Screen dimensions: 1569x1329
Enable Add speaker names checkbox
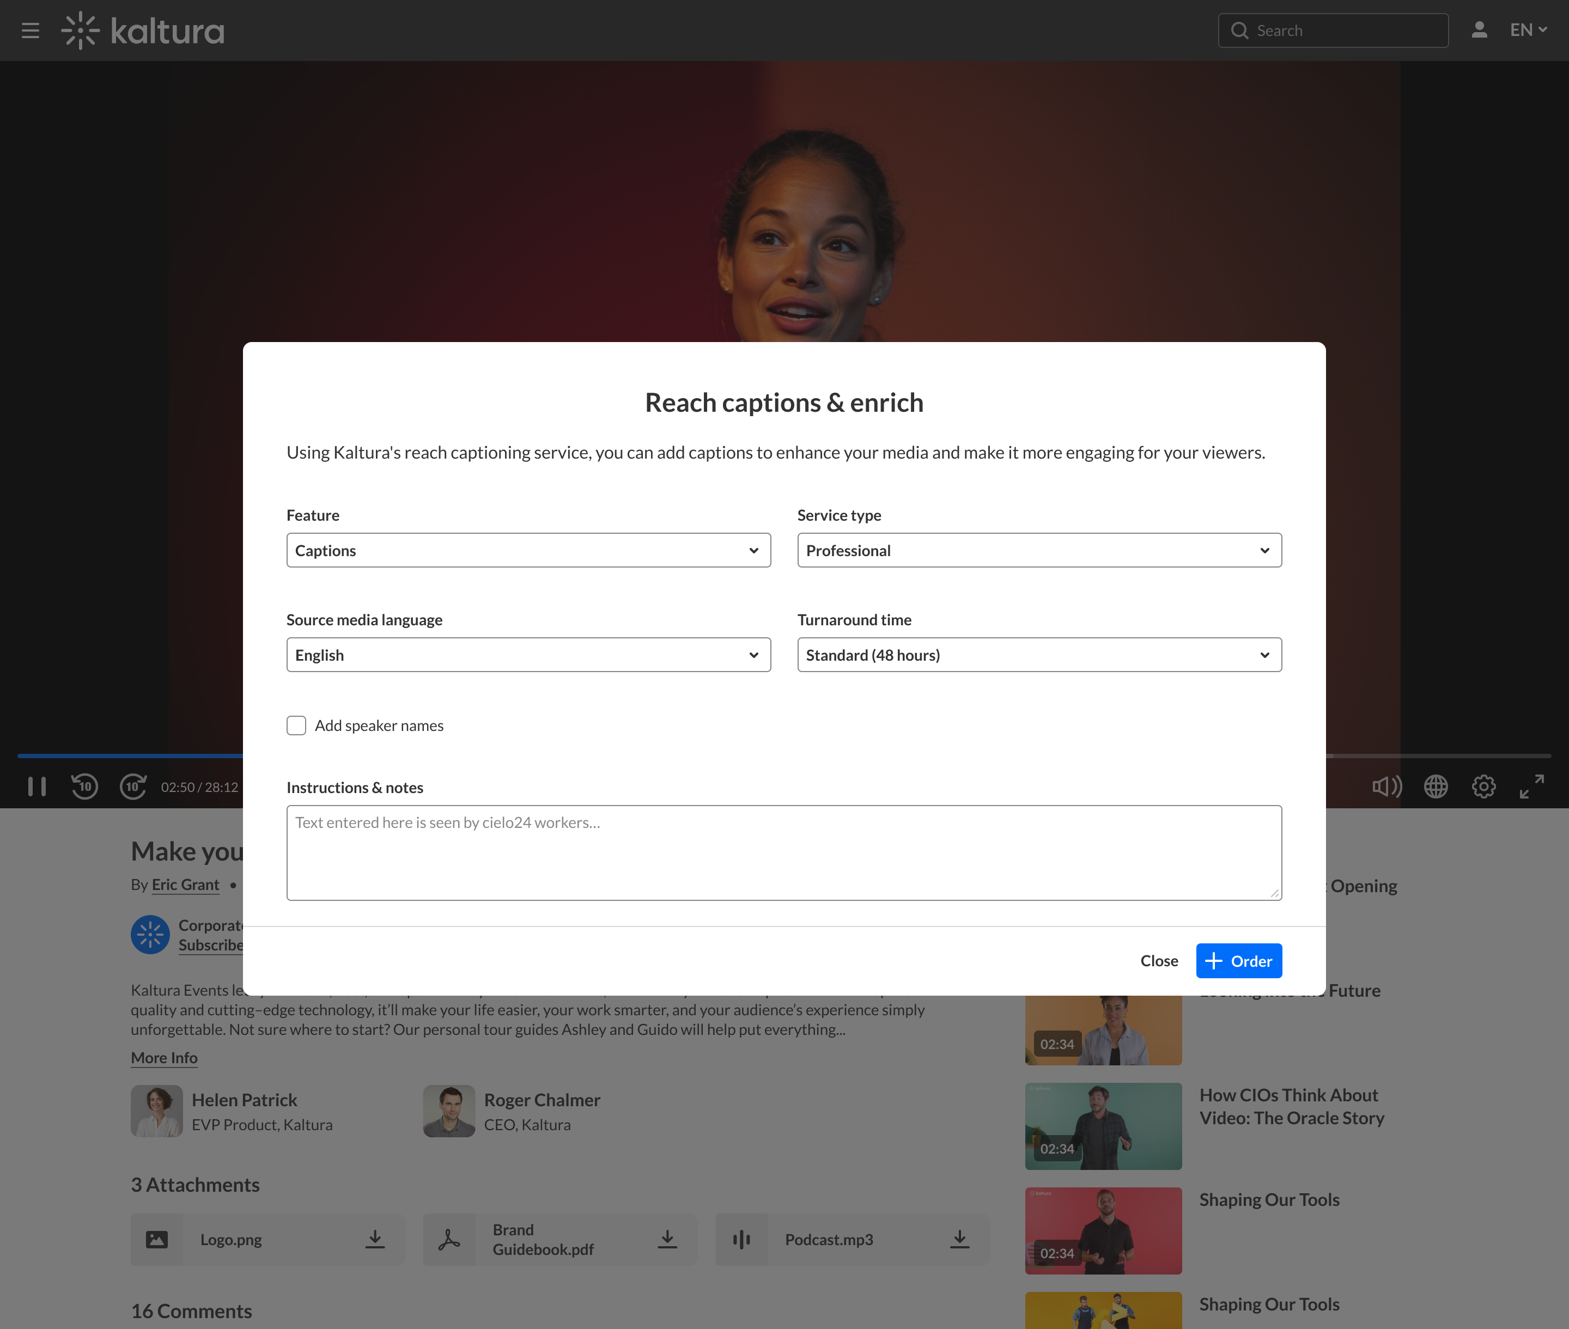tap(296, 726)
